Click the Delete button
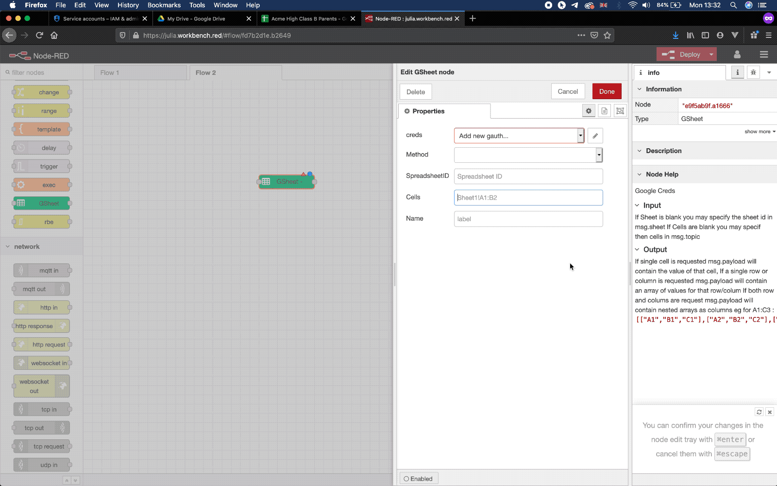Screen dimensions: 777x486 [x=416, y=92]
